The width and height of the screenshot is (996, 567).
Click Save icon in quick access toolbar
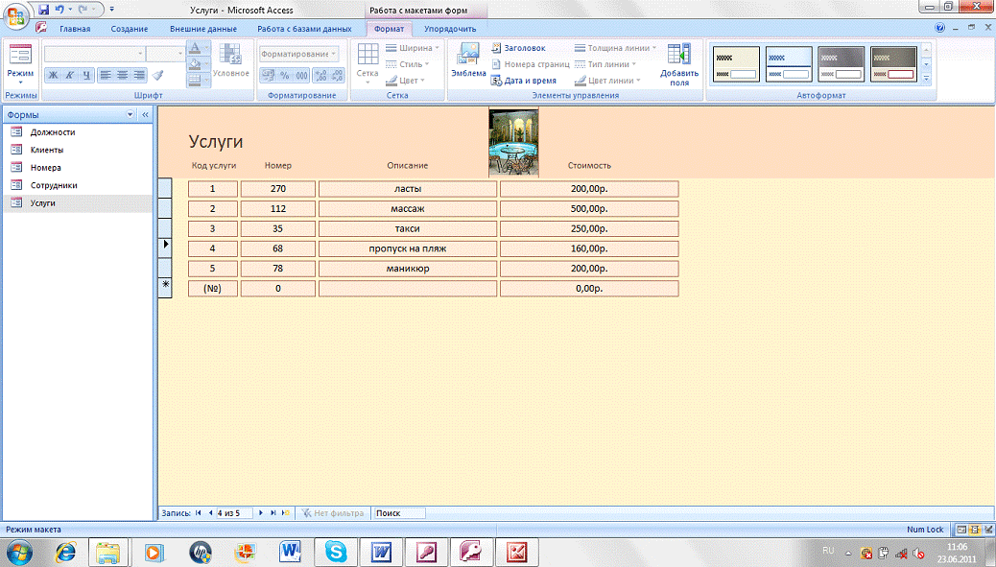click(44, 10)
